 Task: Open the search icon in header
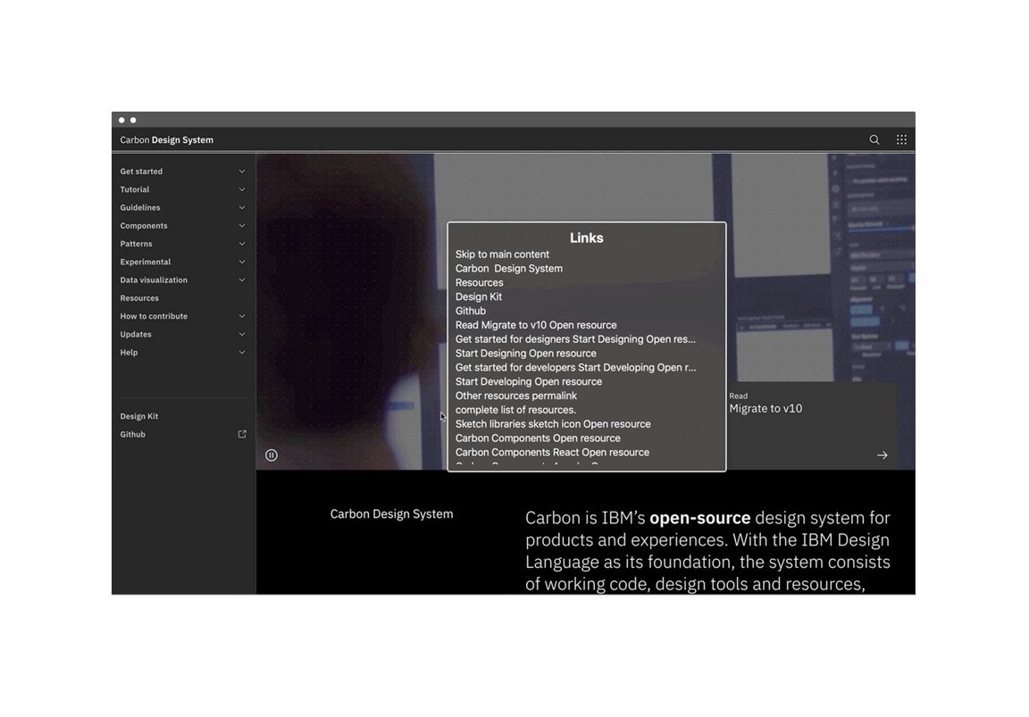point(874,139)
